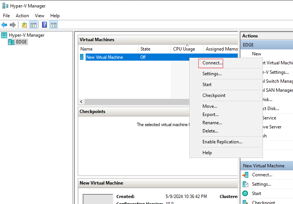This screenshot has height=204, width=293.
Task: Click the left scroll arrow of VM list
Action: (81, 102)
